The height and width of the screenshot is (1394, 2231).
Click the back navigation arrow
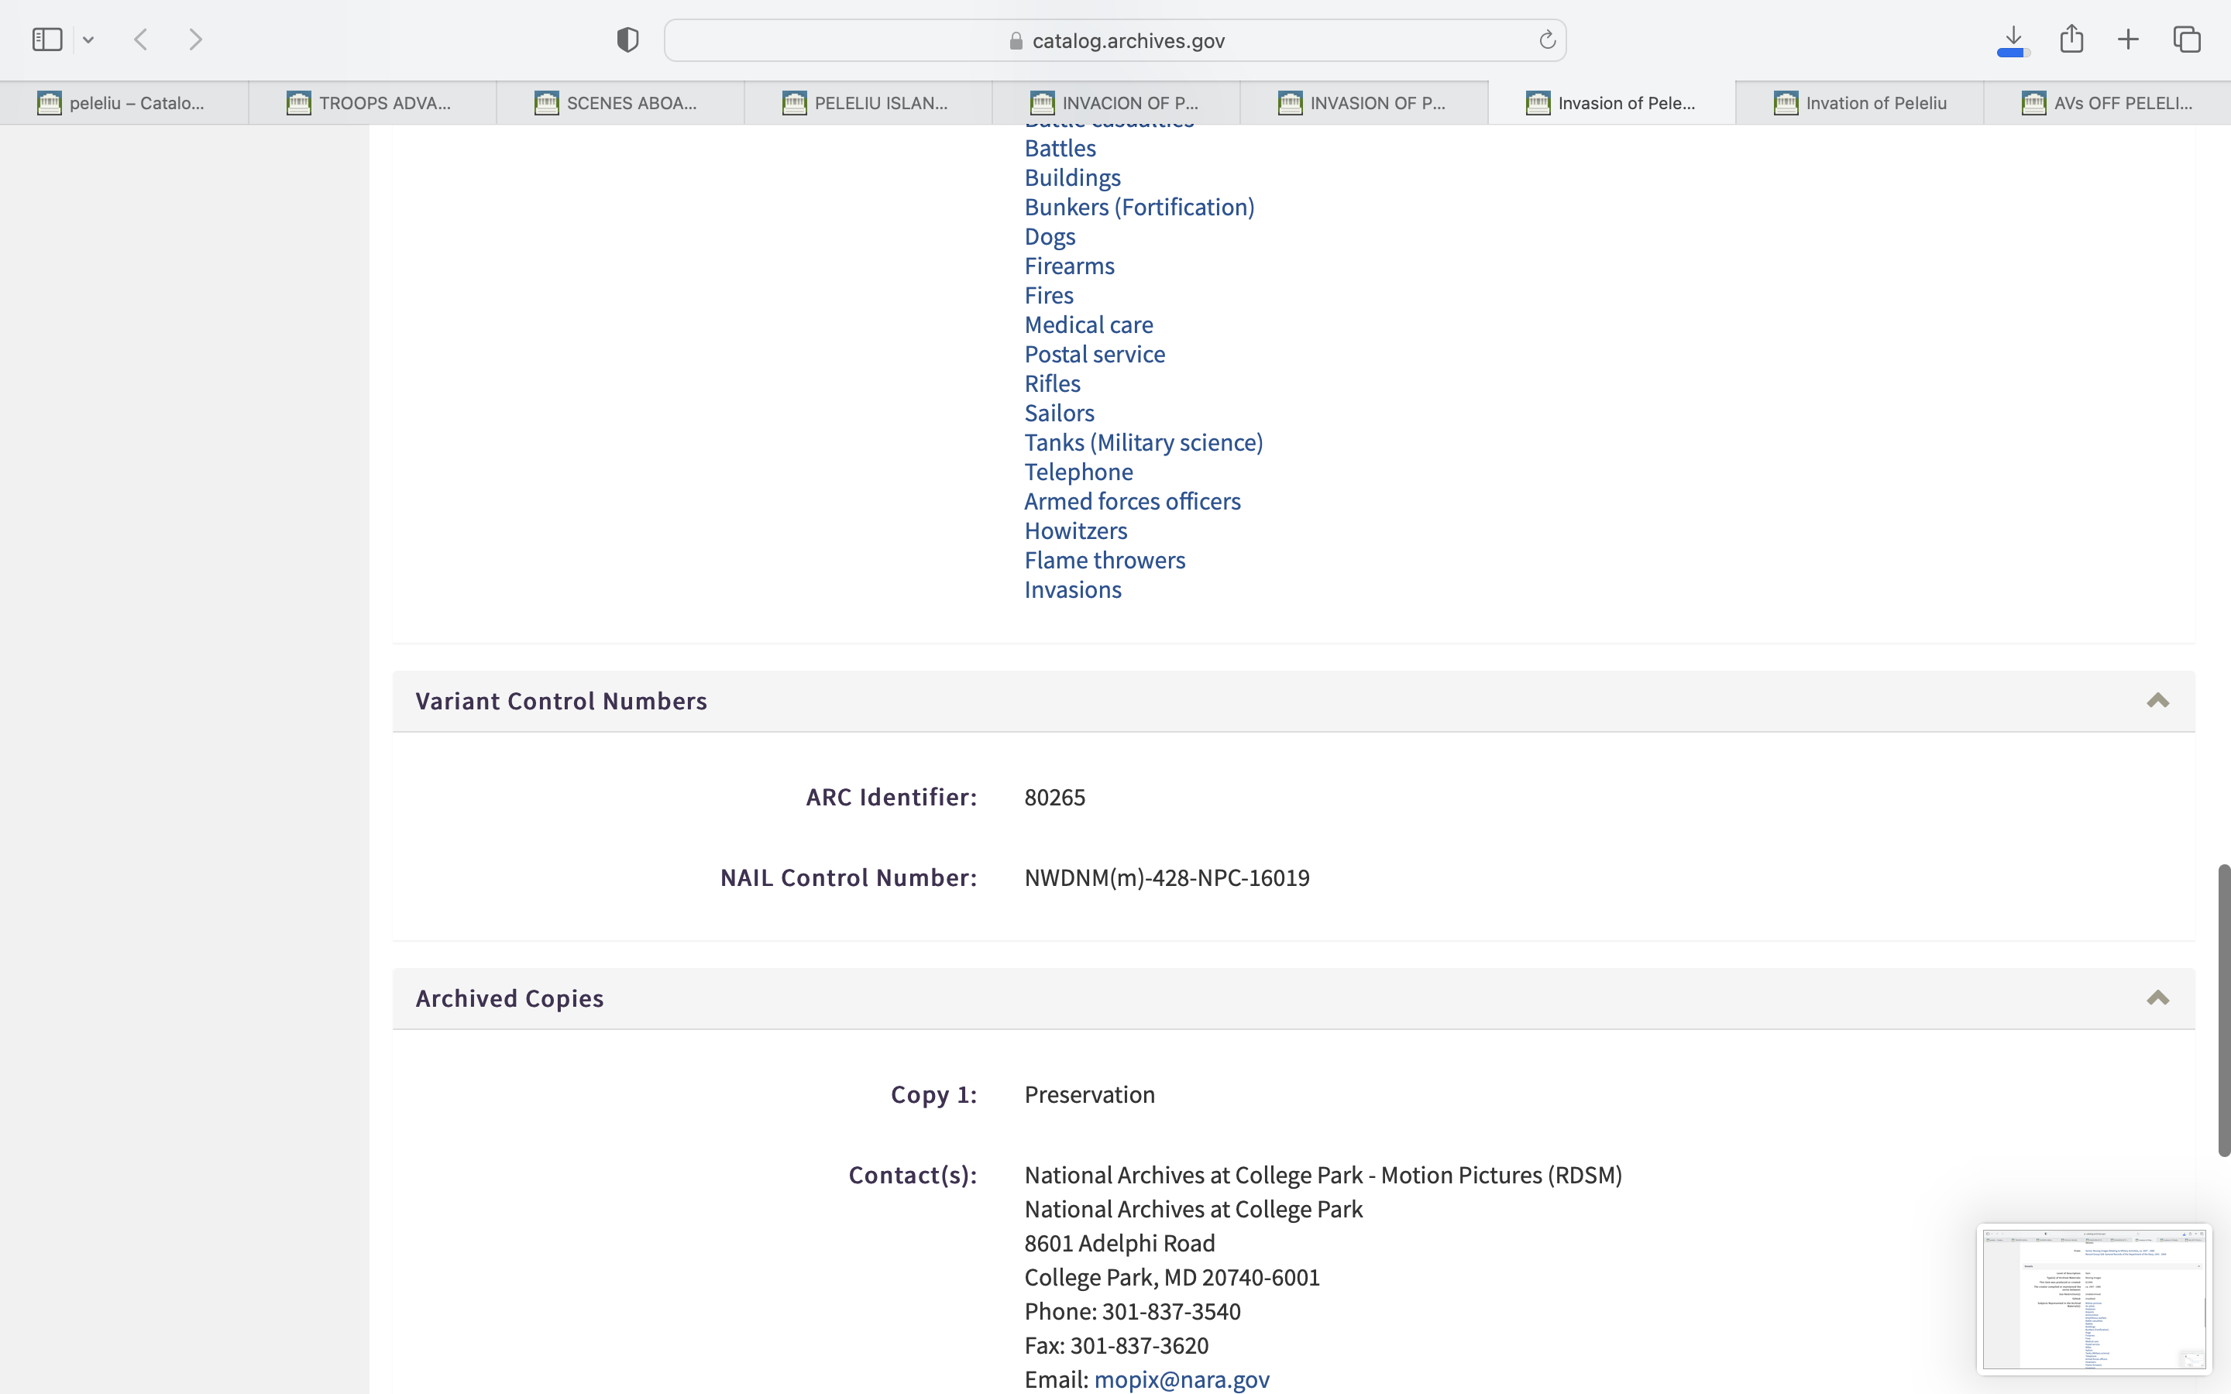click(x=141, y=39)
